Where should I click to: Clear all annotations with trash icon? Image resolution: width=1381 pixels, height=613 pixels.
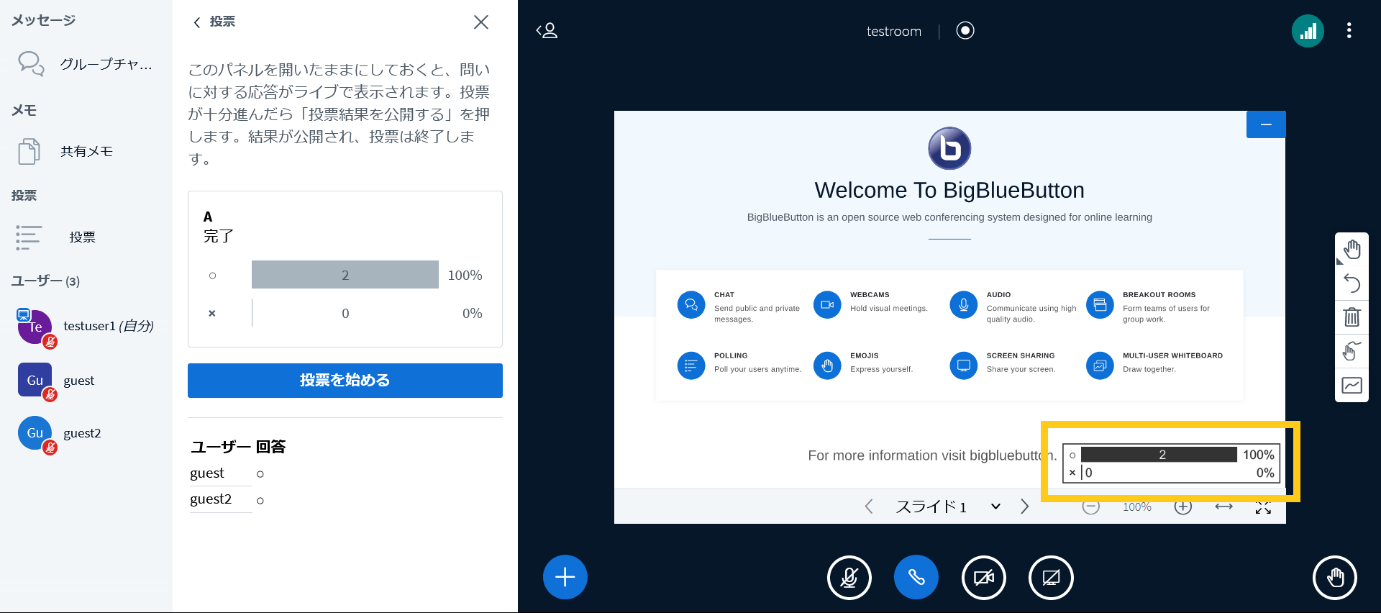[1352, 317]
